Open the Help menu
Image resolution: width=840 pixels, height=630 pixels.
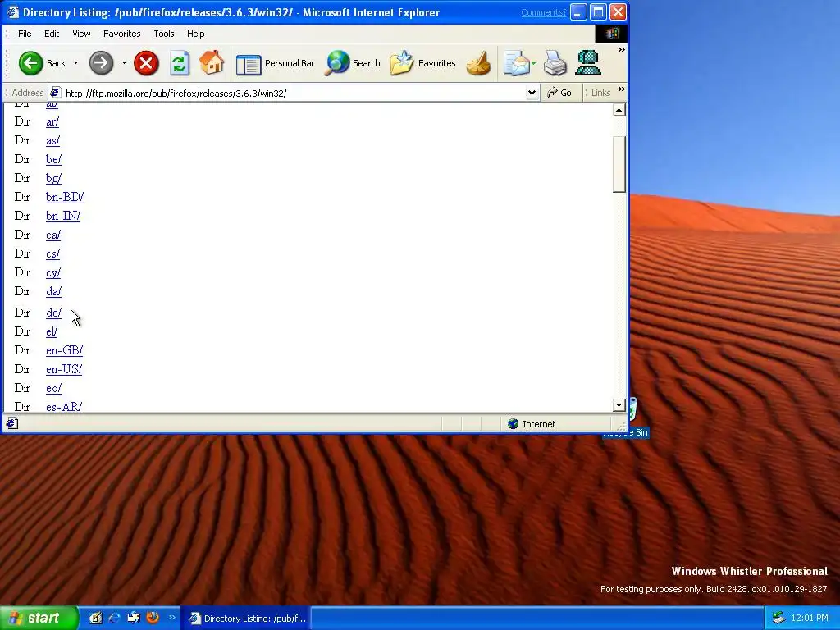click(195, 34)
